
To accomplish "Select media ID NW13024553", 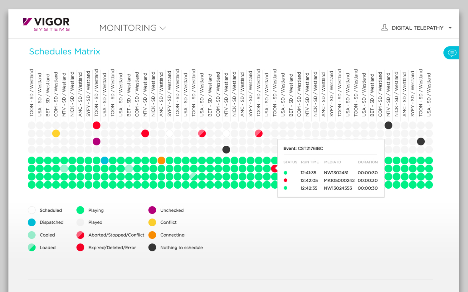I will point(338,188).
